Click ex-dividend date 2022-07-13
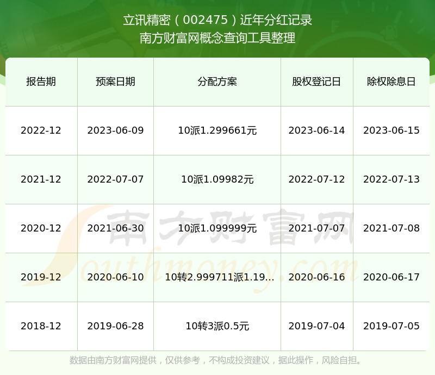The image size is (435, 375). (x=391, y=179)
